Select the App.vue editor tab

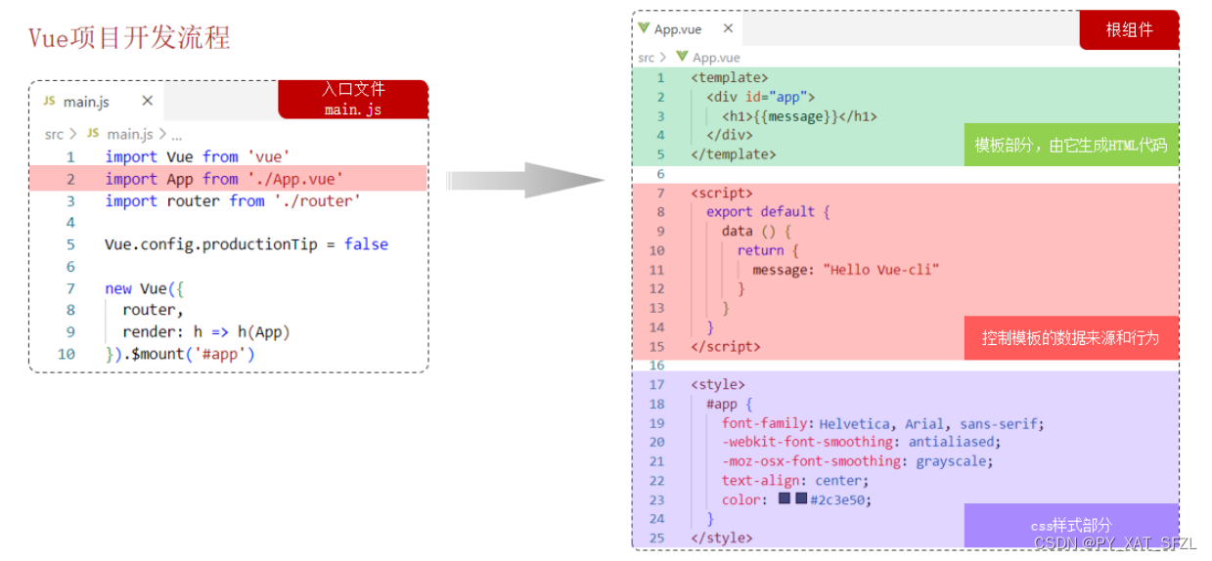point(686,29)
